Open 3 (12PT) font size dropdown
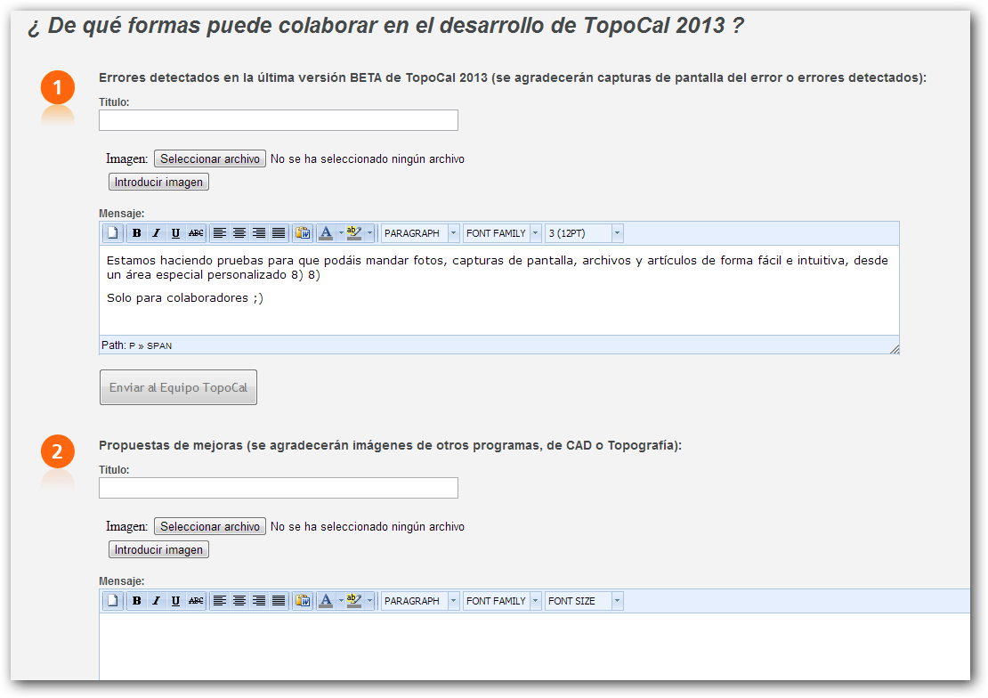The height and width of the screenshot is (698, 988). coord(584,233)
